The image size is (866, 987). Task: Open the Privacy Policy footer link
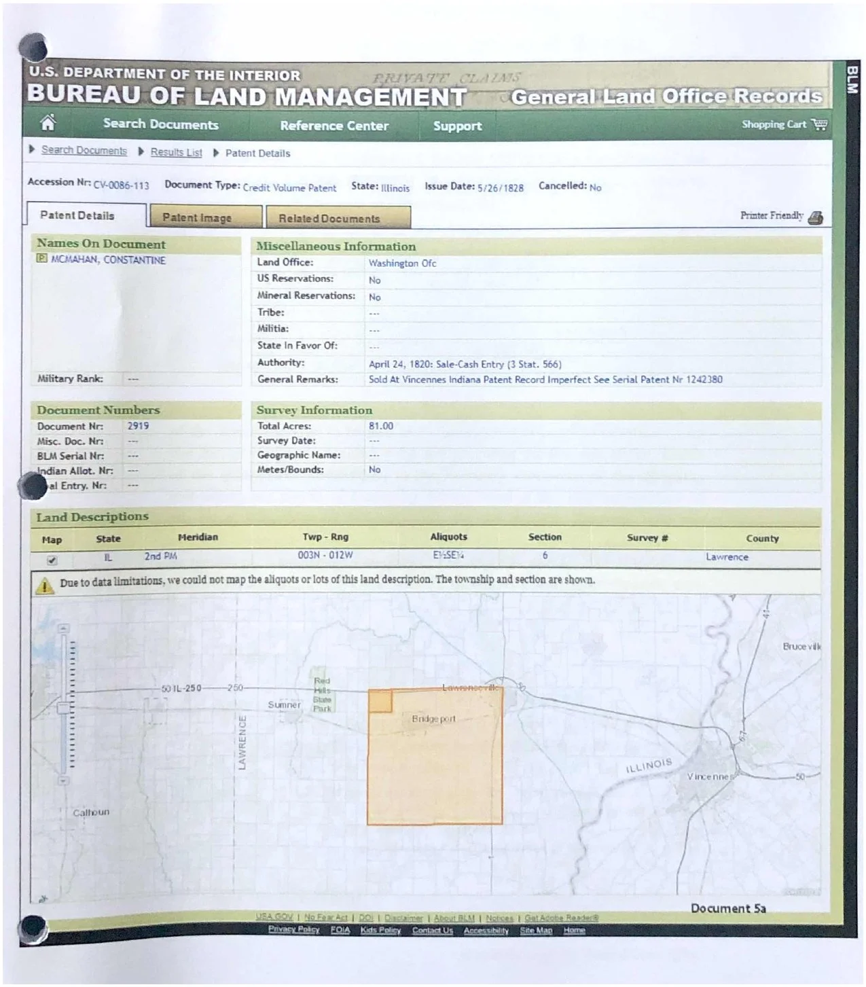coord(294,929)
